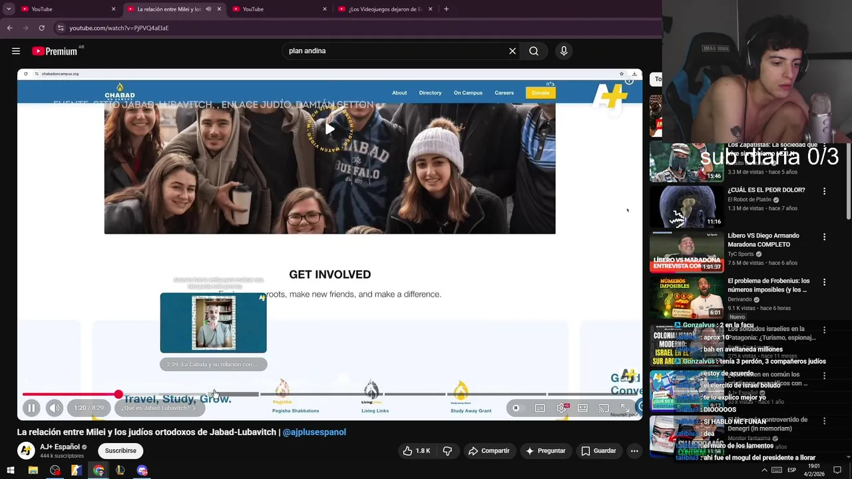This screenshot has height=479, width=852.
Task: Expand the ¿Qué es Jabad-Lubavitch? chapter list
Action: [158, 408]
